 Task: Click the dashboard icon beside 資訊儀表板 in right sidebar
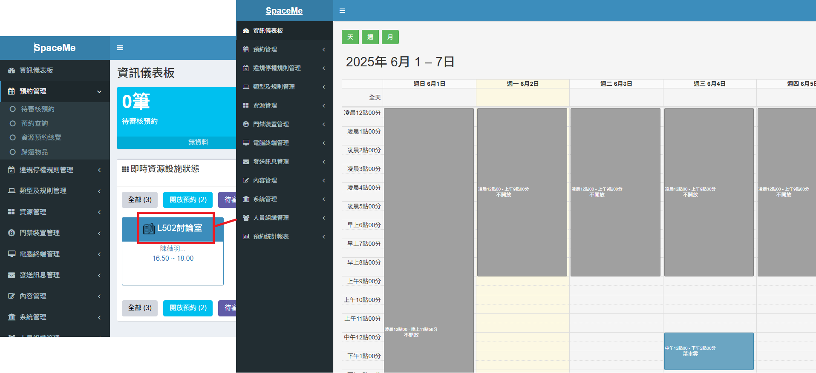246,31
